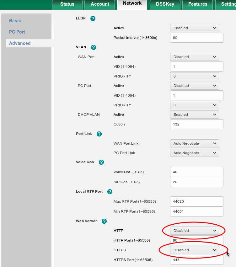The image size is (236, 267).
Task: Focus the Voice QoS value field
Action: 196,172
